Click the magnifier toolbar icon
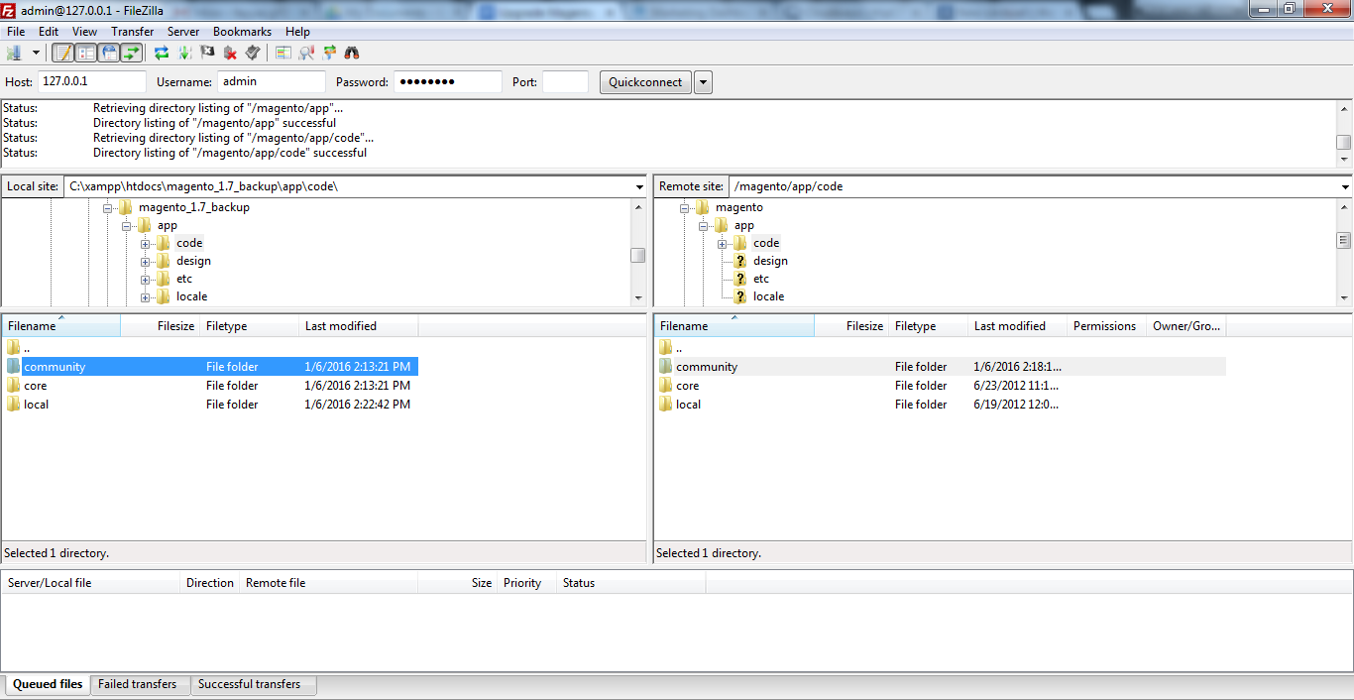The image size is (1354, 700). point(306,53)
